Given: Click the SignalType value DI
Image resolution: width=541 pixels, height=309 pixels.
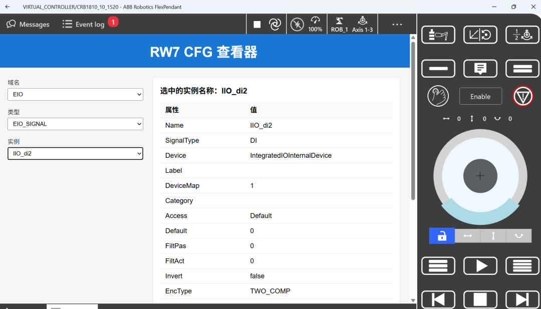Looking at the screenshot, I should pos(253,140).
